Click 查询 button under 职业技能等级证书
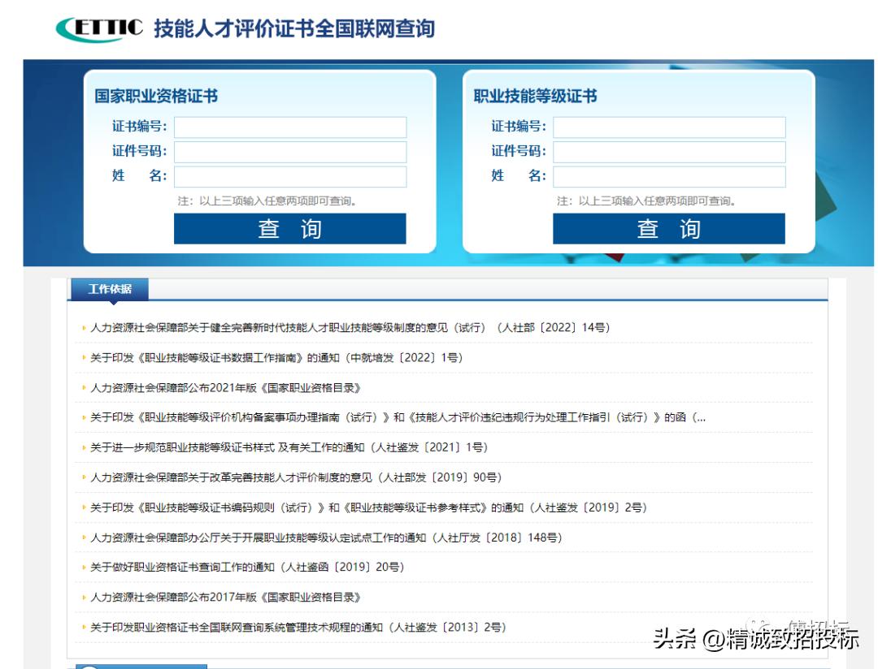878x669 pixels. [668, 230]
